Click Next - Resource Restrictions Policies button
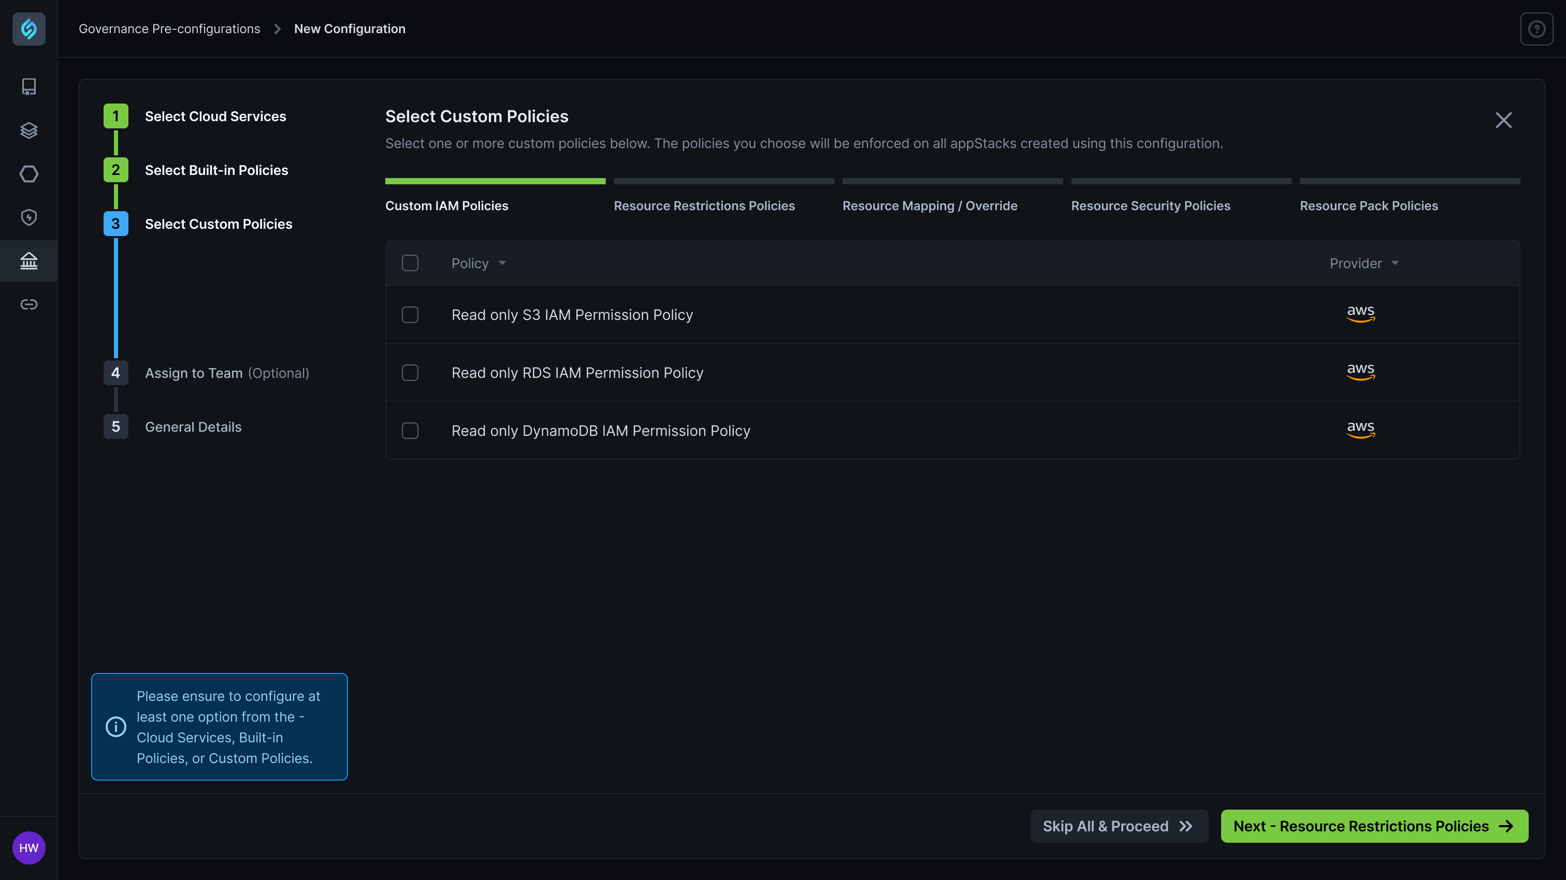The width and height of the screenshot is (1566, 880). (1374, 826)
